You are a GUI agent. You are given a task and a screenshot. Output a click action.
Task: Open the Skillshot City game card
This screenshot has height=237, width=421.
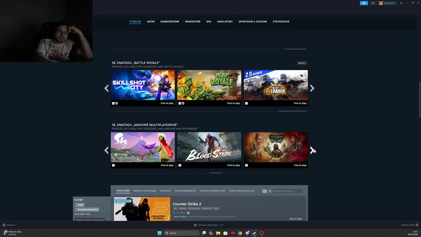tap(143, 88)
